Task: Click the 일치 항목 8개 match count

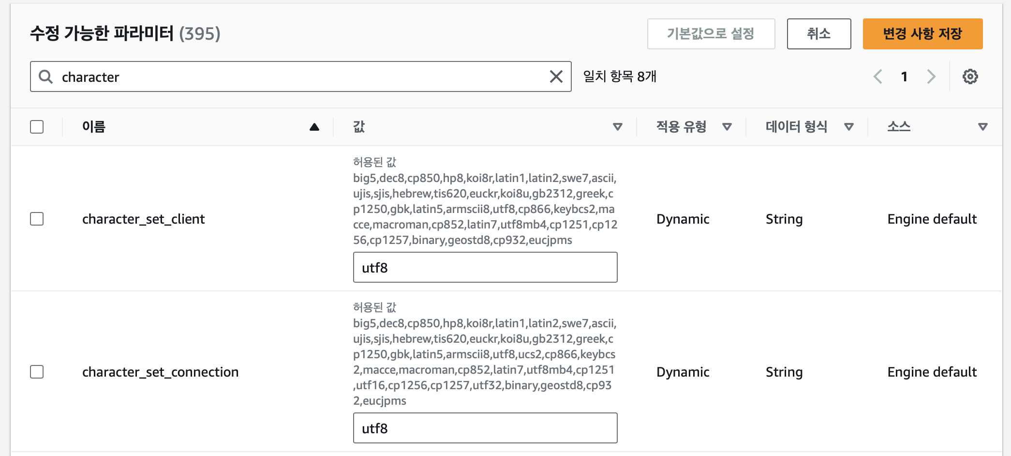Action: click(620, 76)
